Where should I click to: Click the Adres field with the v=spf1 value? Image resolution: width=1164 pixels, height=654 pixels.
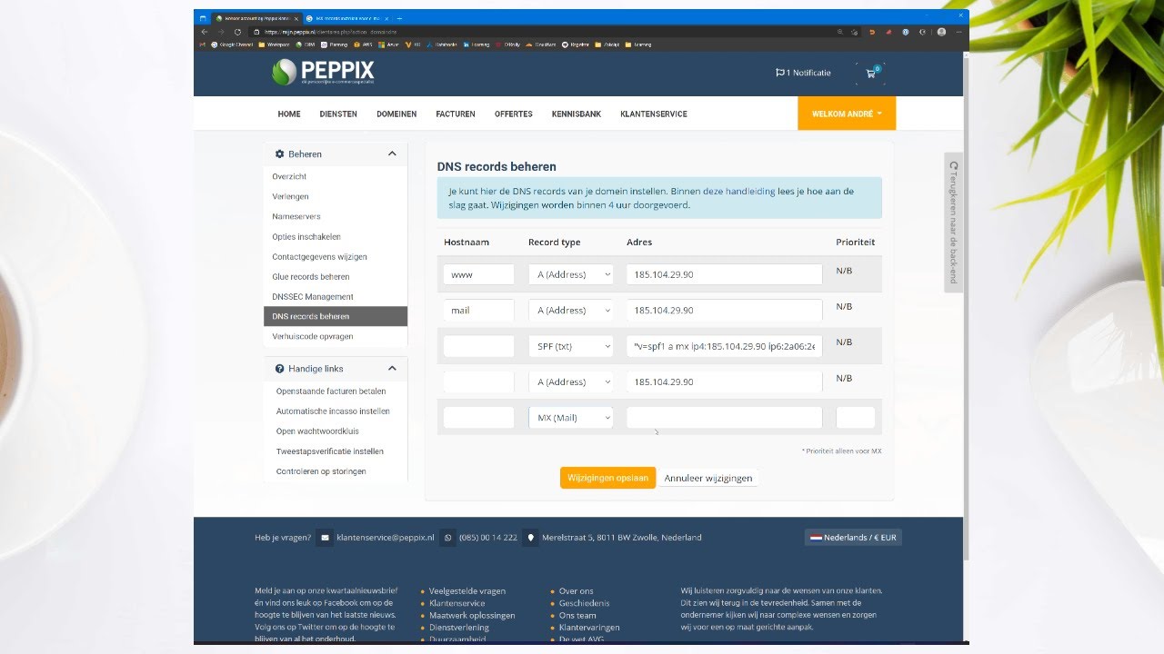pos(725,346)
